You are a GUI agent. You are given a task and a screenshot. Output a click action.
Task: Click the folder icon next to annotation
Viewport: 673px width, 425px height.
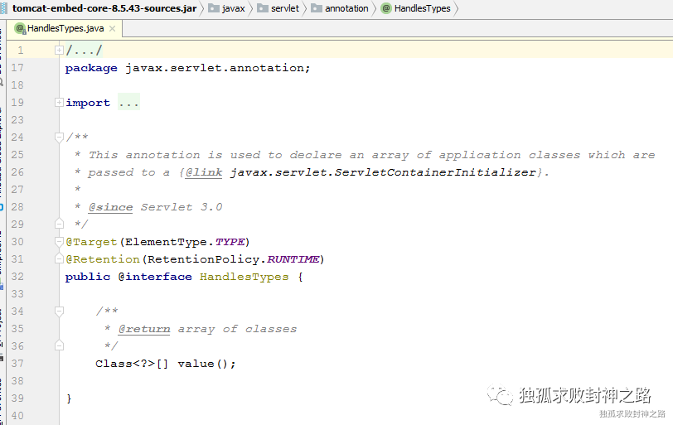[317, 8]
